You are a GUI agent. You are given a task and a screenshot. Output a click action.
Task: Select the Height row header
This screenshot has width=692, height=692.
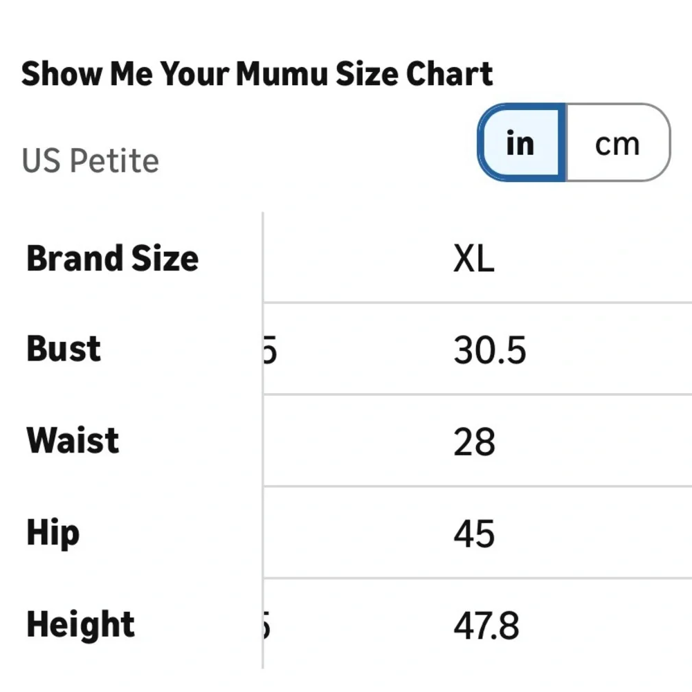point(80,625)
